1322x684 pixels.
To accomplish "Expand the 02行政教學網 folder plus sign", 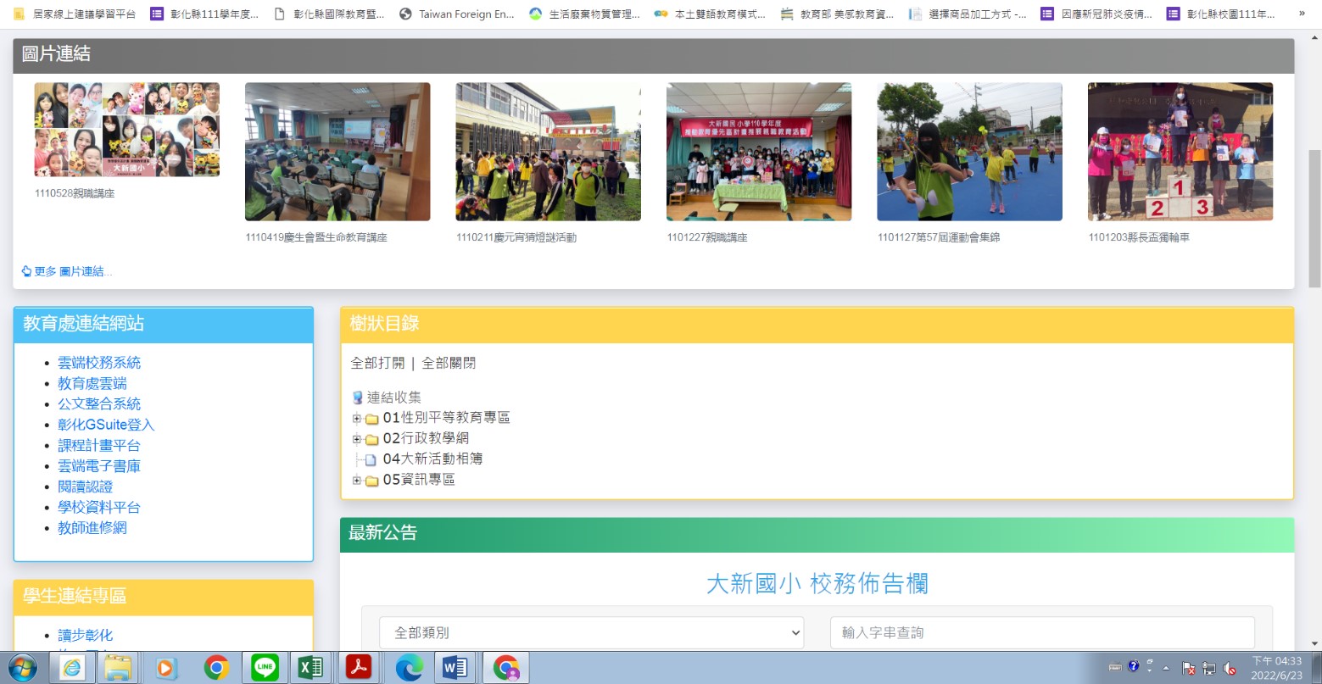I will tap(357, 439).
